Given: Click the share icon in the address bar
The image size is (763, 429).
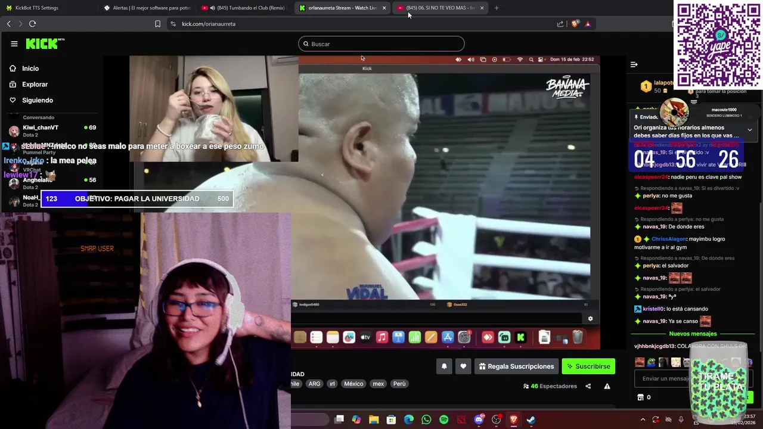Looking at the screenshot, I should pos(560,24).
